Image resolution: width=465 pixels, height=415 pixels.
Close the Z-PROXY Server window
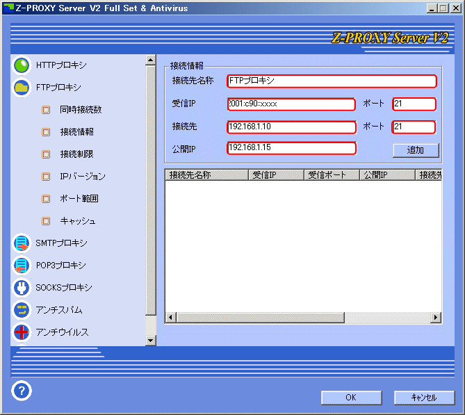[x=455, y=8]
